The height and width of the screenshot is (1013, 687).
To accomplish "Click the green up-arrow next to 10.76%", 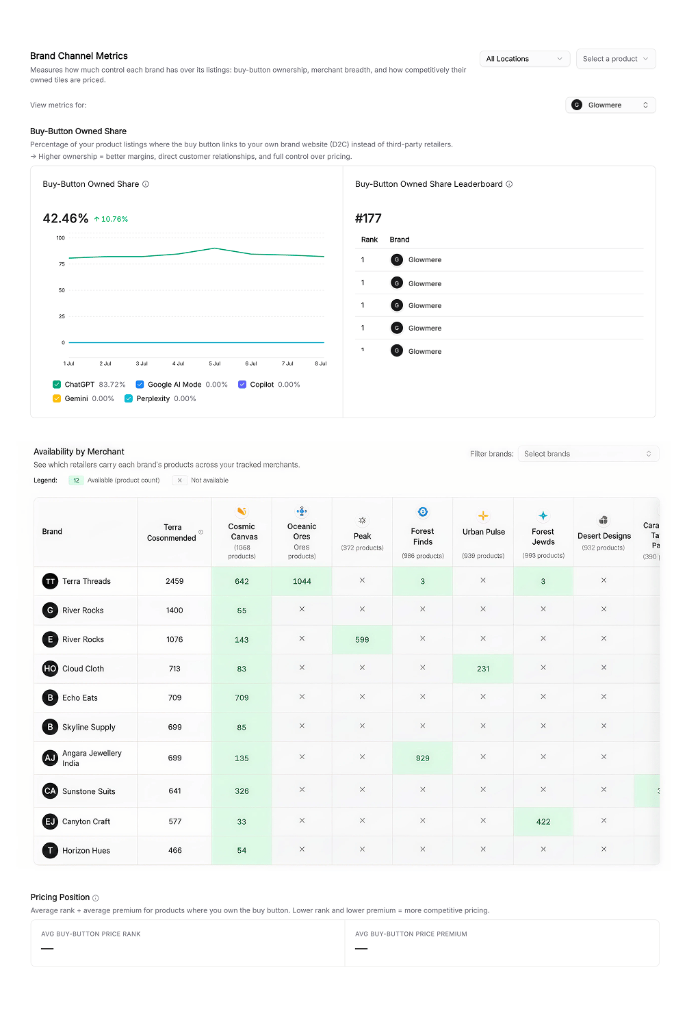I will tap(96, 219).
